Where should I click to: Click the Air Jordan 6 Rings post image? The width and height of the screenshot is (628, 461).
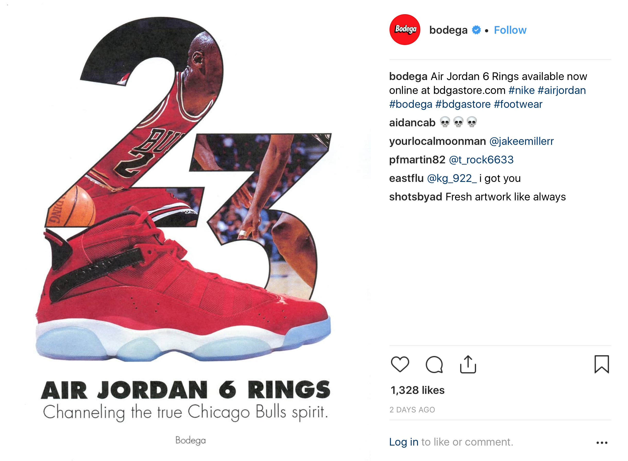186,230
